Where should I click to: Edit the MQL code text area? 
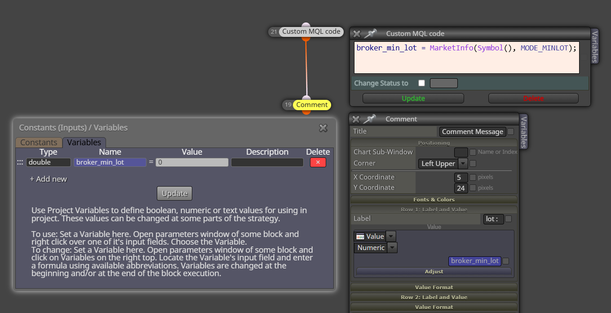(x=467, y=58)
